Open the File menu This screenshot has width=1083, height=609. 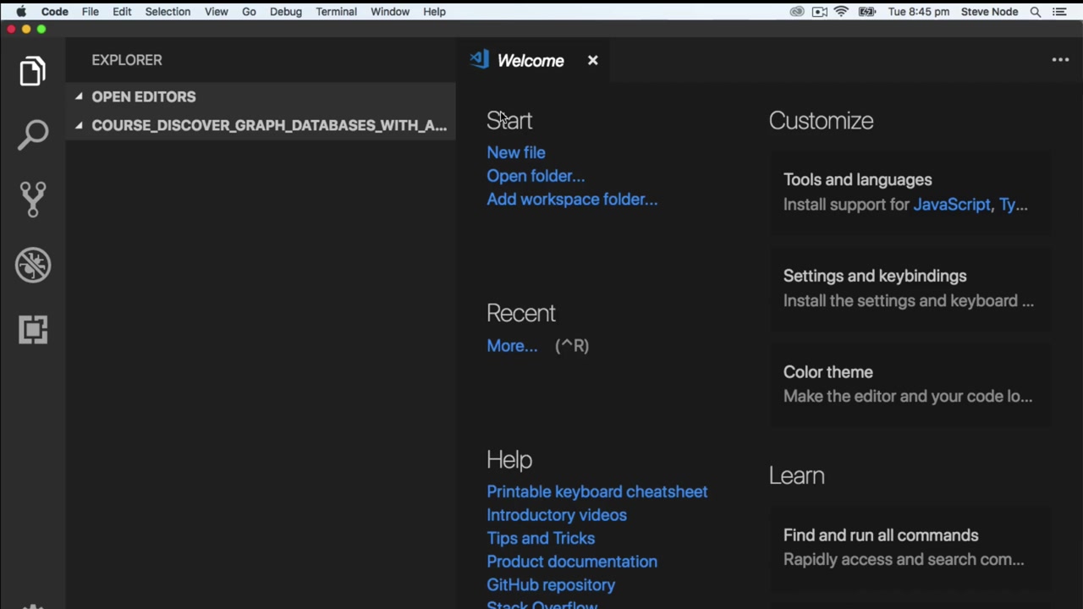tap(90, 12)
